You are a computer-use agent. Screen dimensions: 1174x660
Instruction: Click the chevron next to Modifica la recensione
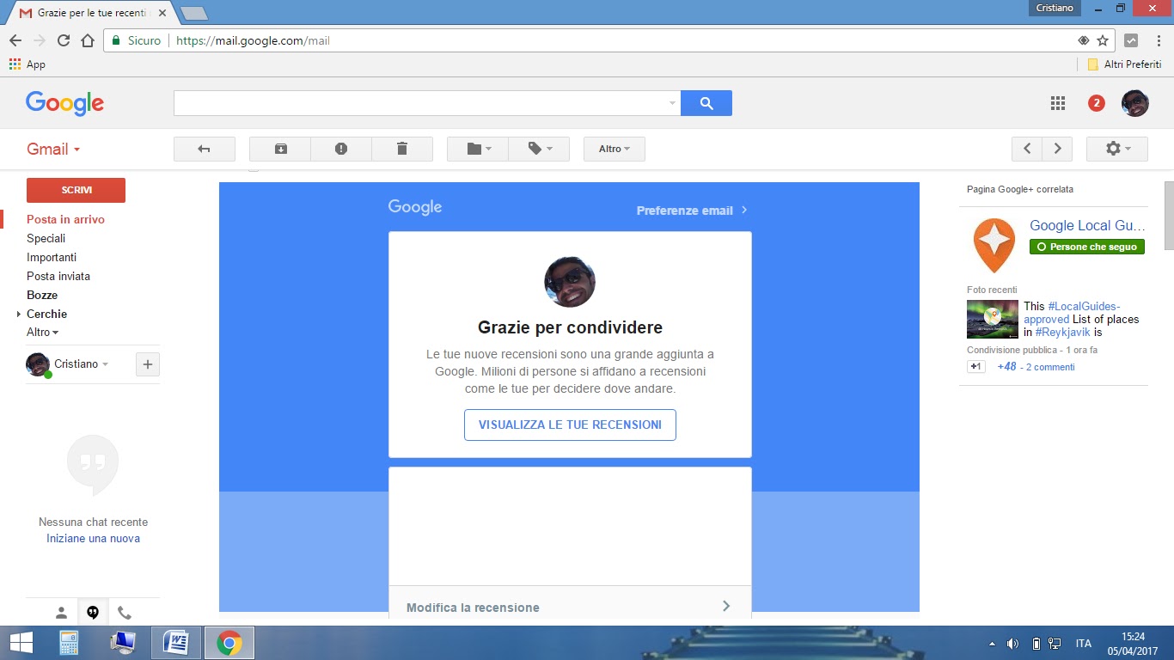[x=726, y=606]
